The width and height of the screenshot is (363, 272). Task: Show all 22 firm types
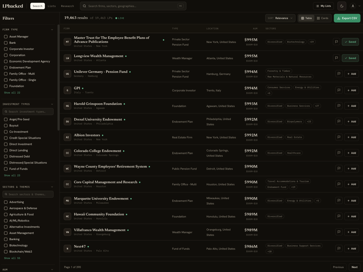pos(12,93)
